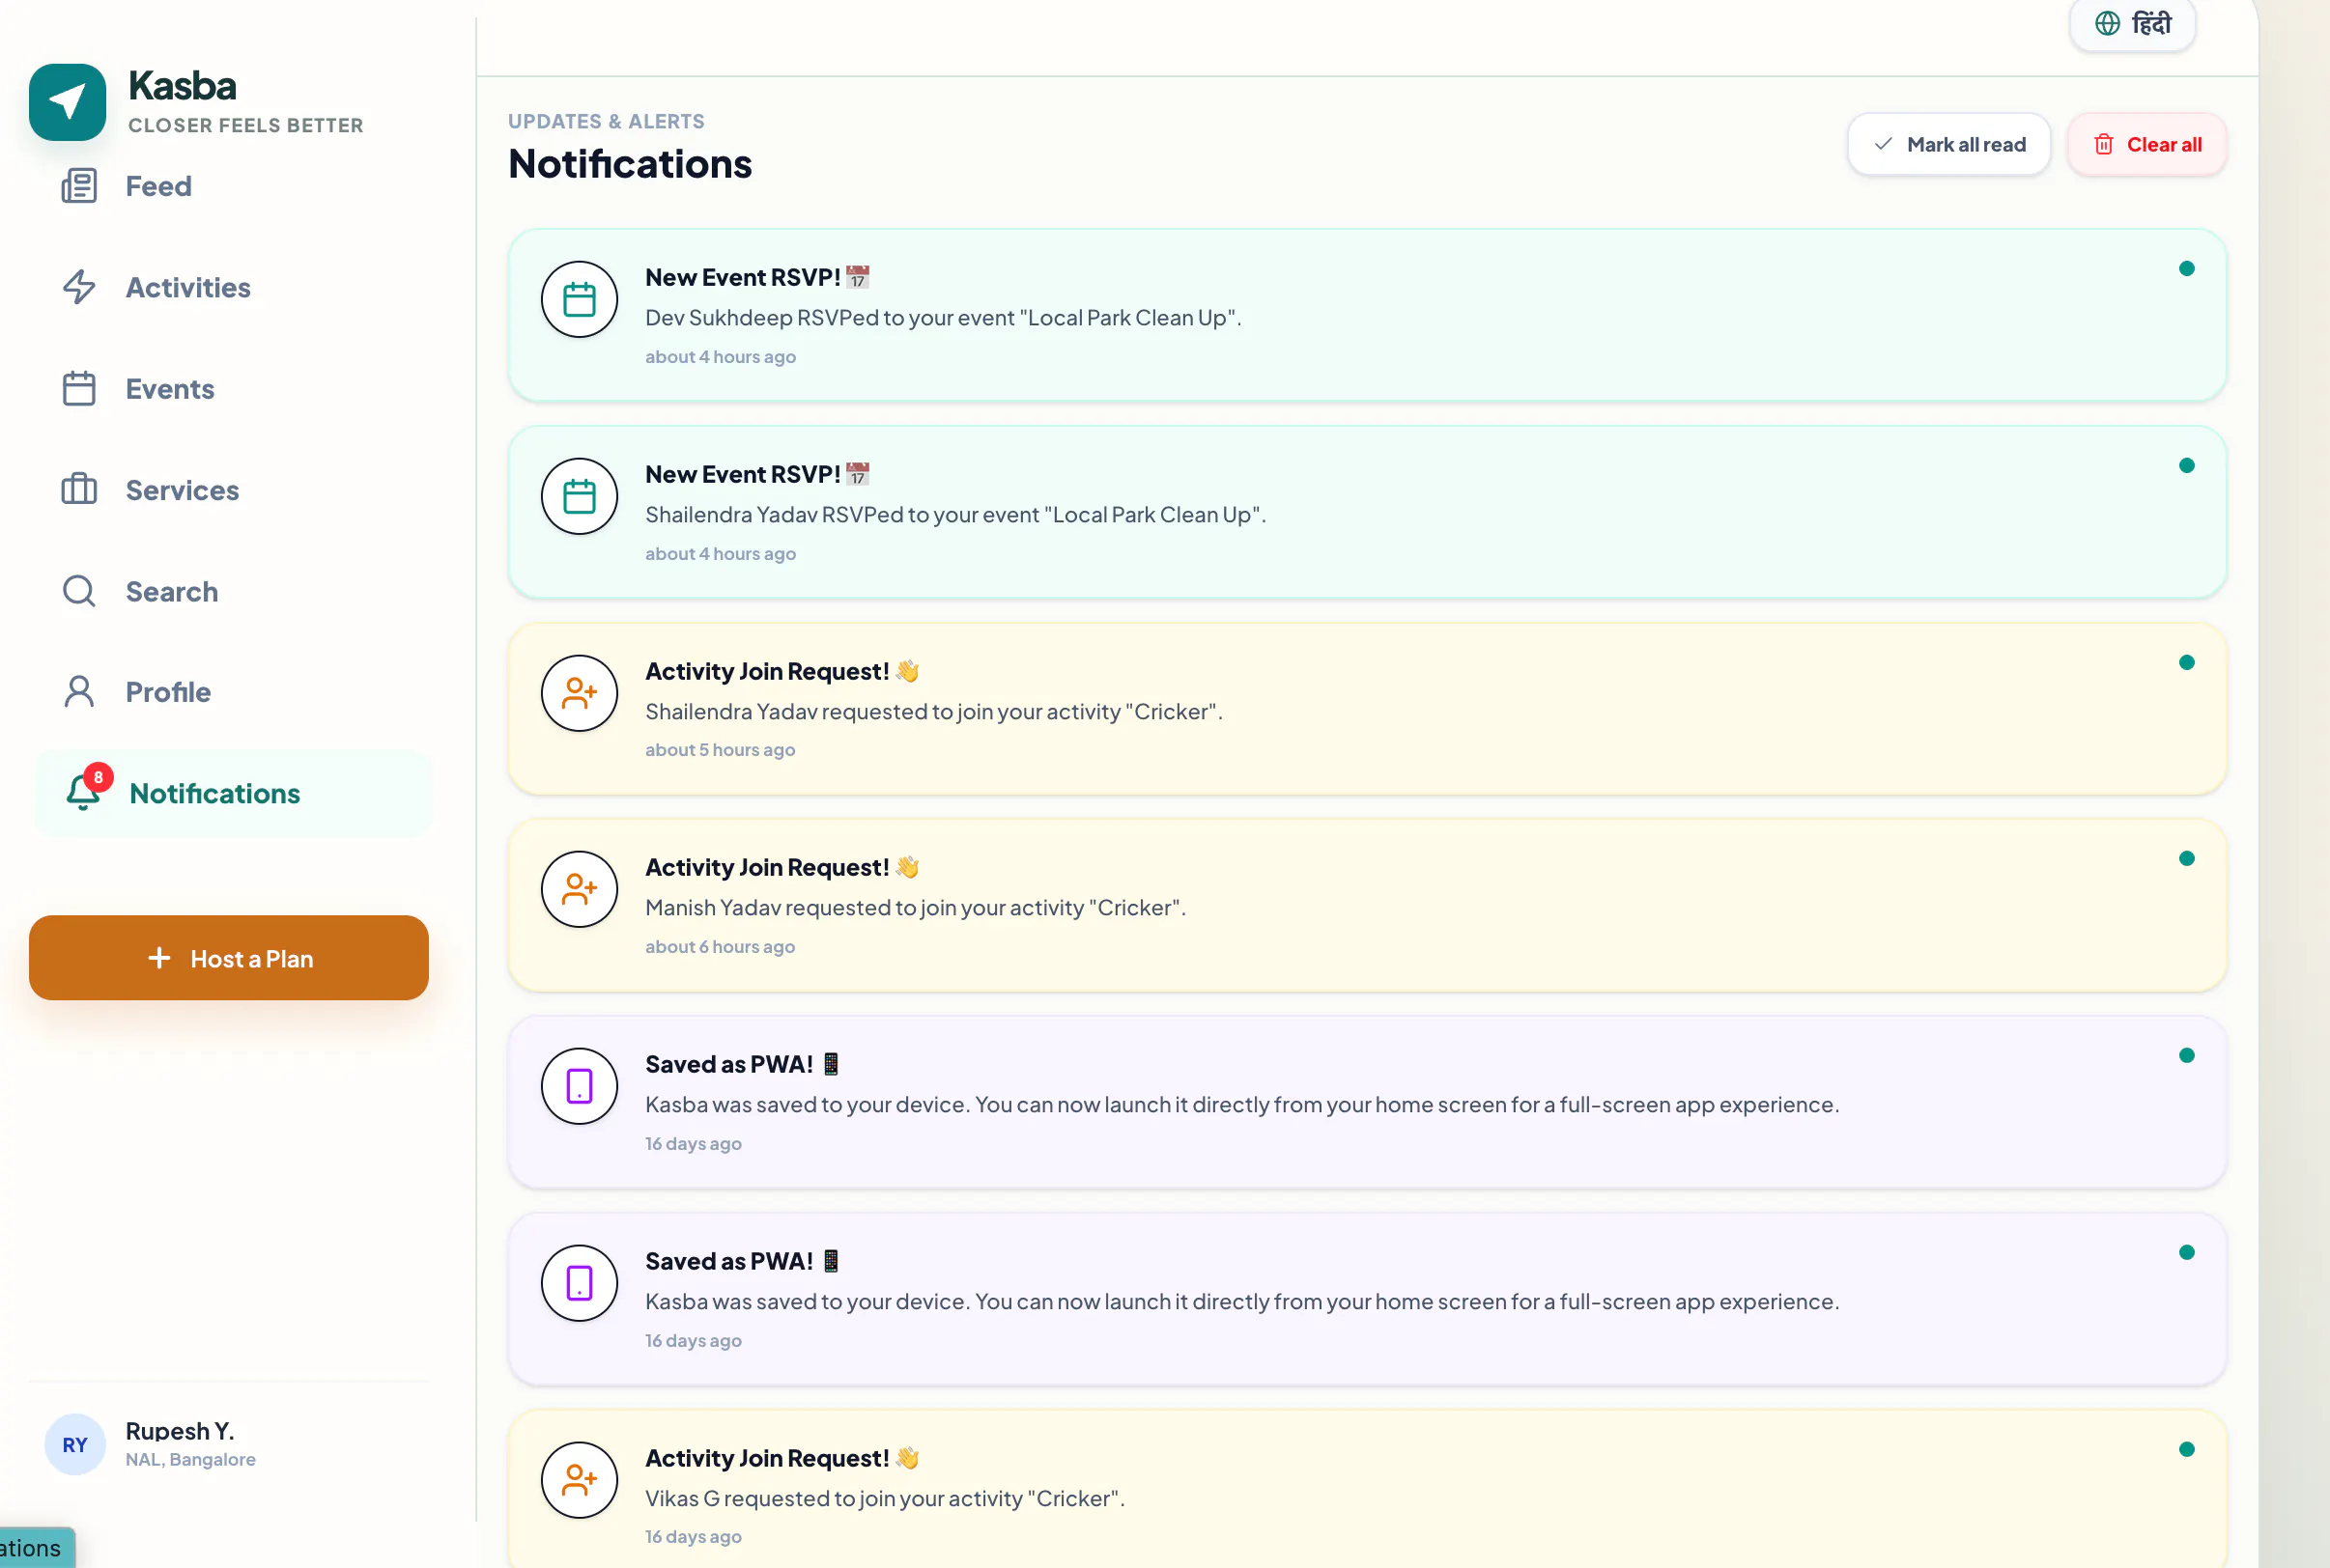Switch language with the हिंदी globe button
Image resolution: width=2330 pixels, height=1568 pixels.
click(2132, 23)
